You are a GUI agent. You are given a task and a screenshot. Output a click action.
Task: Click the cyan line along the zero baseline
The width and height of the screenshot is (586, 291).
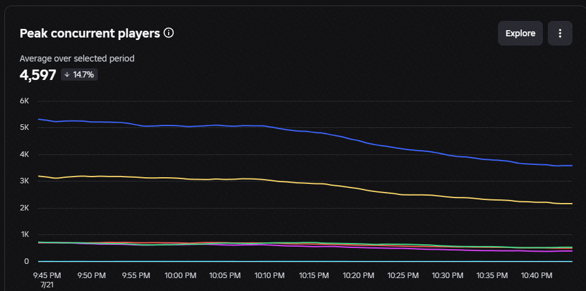coord(305,261)
